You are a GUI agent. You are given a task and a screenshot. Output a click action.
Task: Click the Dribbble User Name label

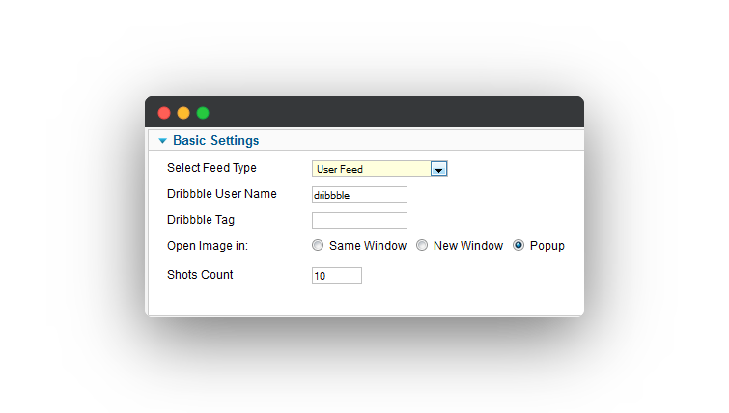222,194
